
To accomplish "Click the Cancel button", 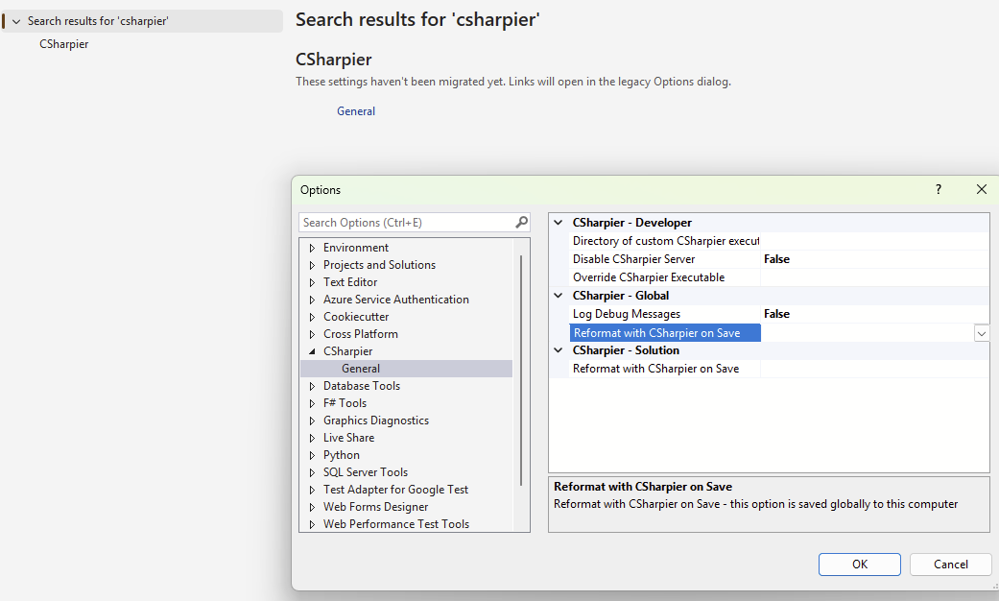I will click(950, 565).
